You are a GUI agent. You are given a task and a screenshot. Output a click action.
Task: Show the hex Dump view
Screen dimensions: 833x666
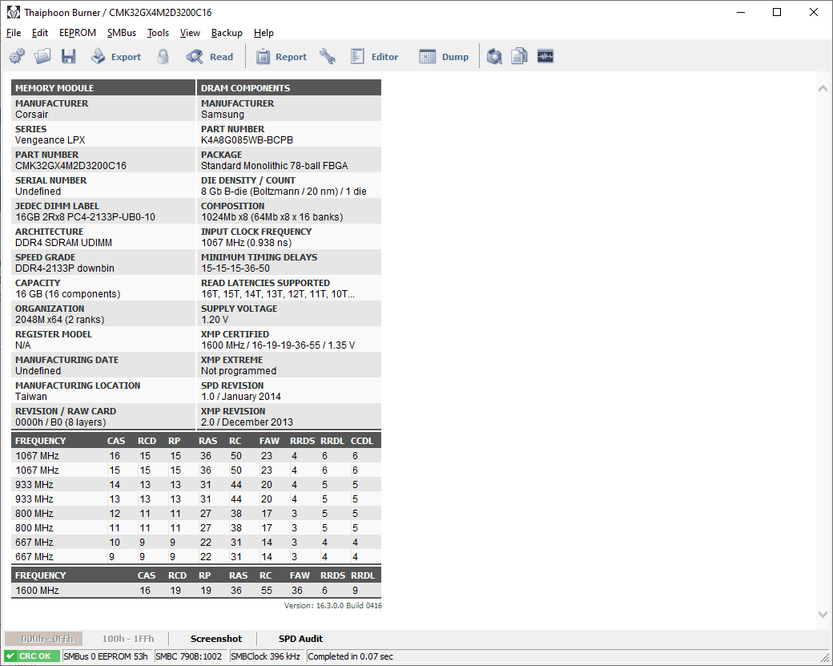(x=444, y=56)
